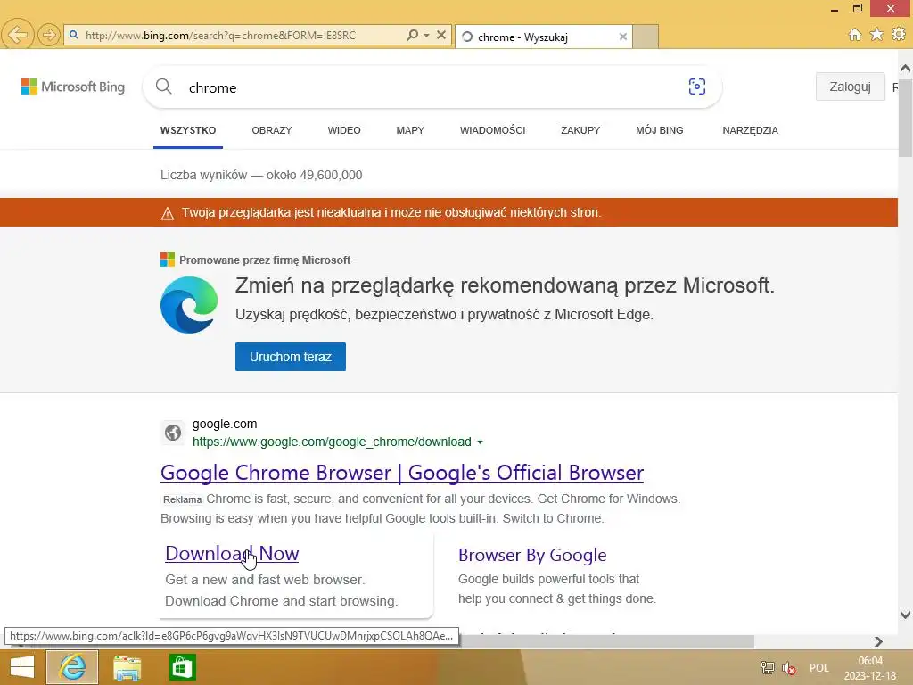Click the Microsoft Bing logo
This screenshot has width=913, height=685.
point(73,87)
